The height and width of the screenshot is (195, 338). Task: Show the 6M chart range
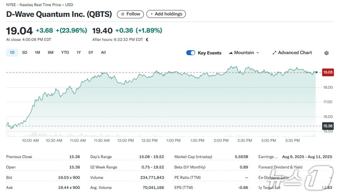pos(51,53)
